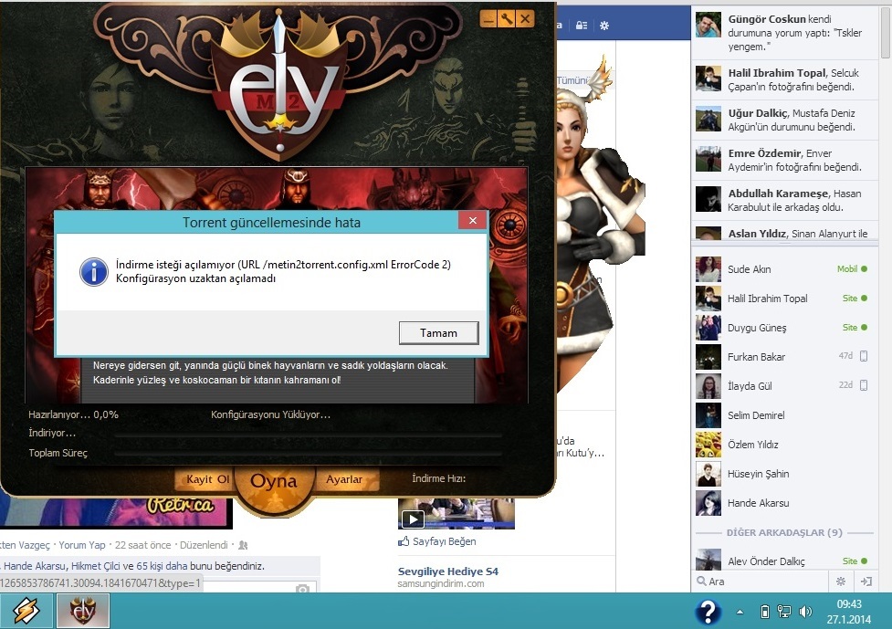Show hidden tray icons arrow
This screenshot has height=629, width=892.
click(740, 612)
